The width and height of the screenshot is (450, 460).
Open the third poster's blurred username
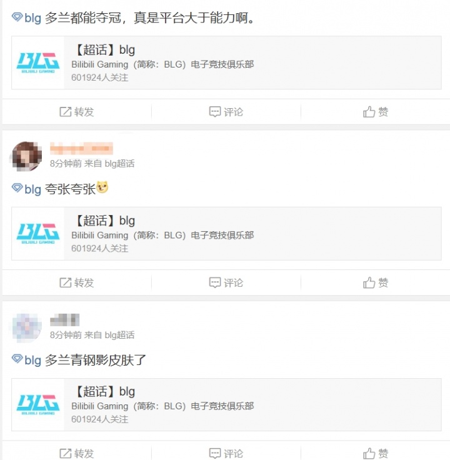tap(65, 320)
